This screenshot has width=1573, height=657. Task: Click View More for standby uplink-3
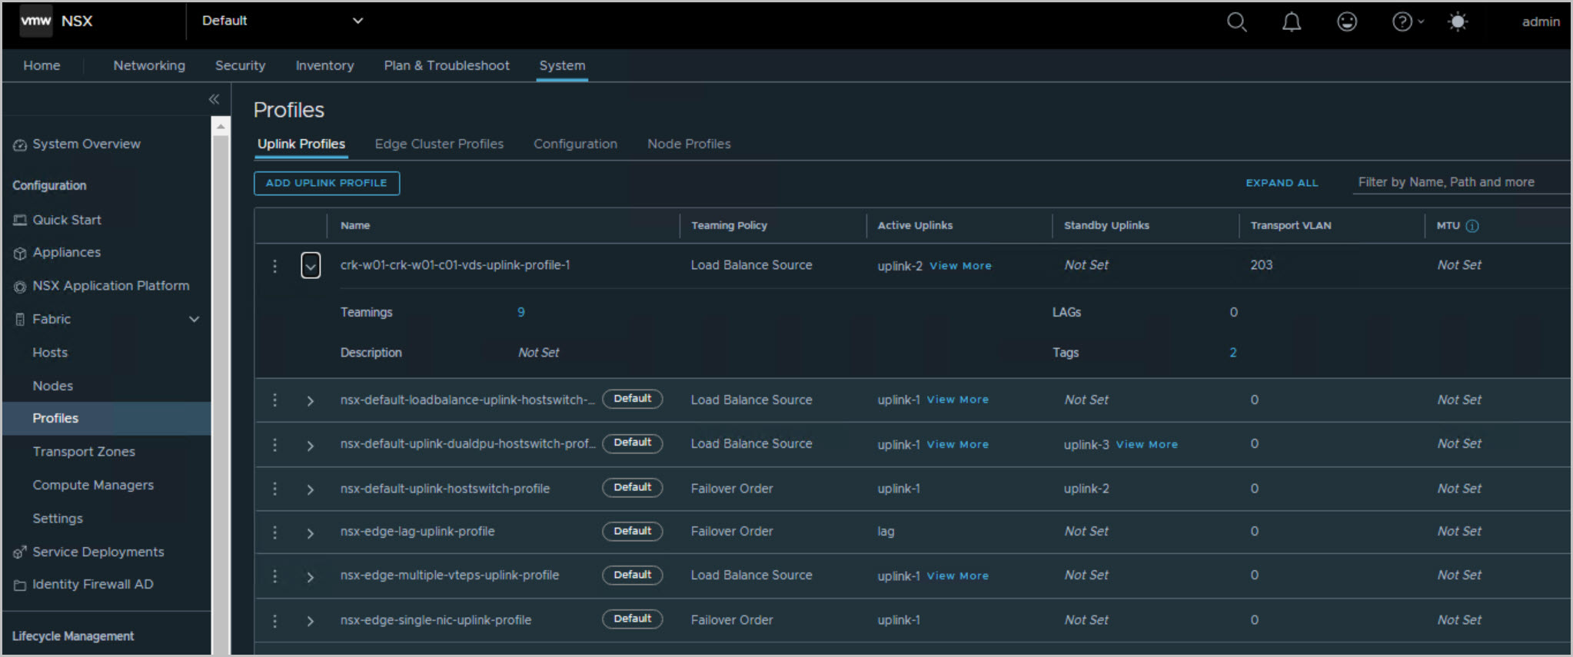[x=1146, y=445]
